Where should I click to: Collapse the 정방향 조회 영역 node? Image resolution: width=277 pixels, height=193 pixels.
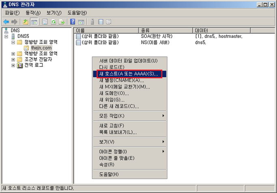tap(13, 42)
